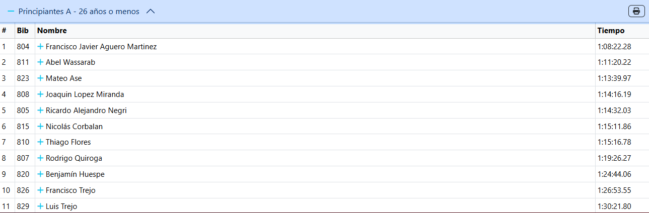This screenshot has height=213, width=649.
Task: Click plus icon next to Mateo Ase
Action: pyautogui.click(x=40, y=78)
